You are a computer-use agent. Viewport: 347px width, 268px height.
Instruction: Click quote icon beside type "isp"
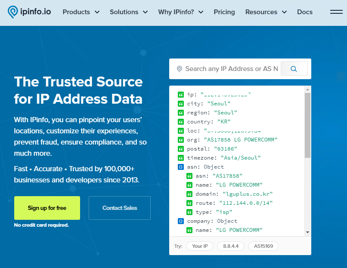point(189,212)
